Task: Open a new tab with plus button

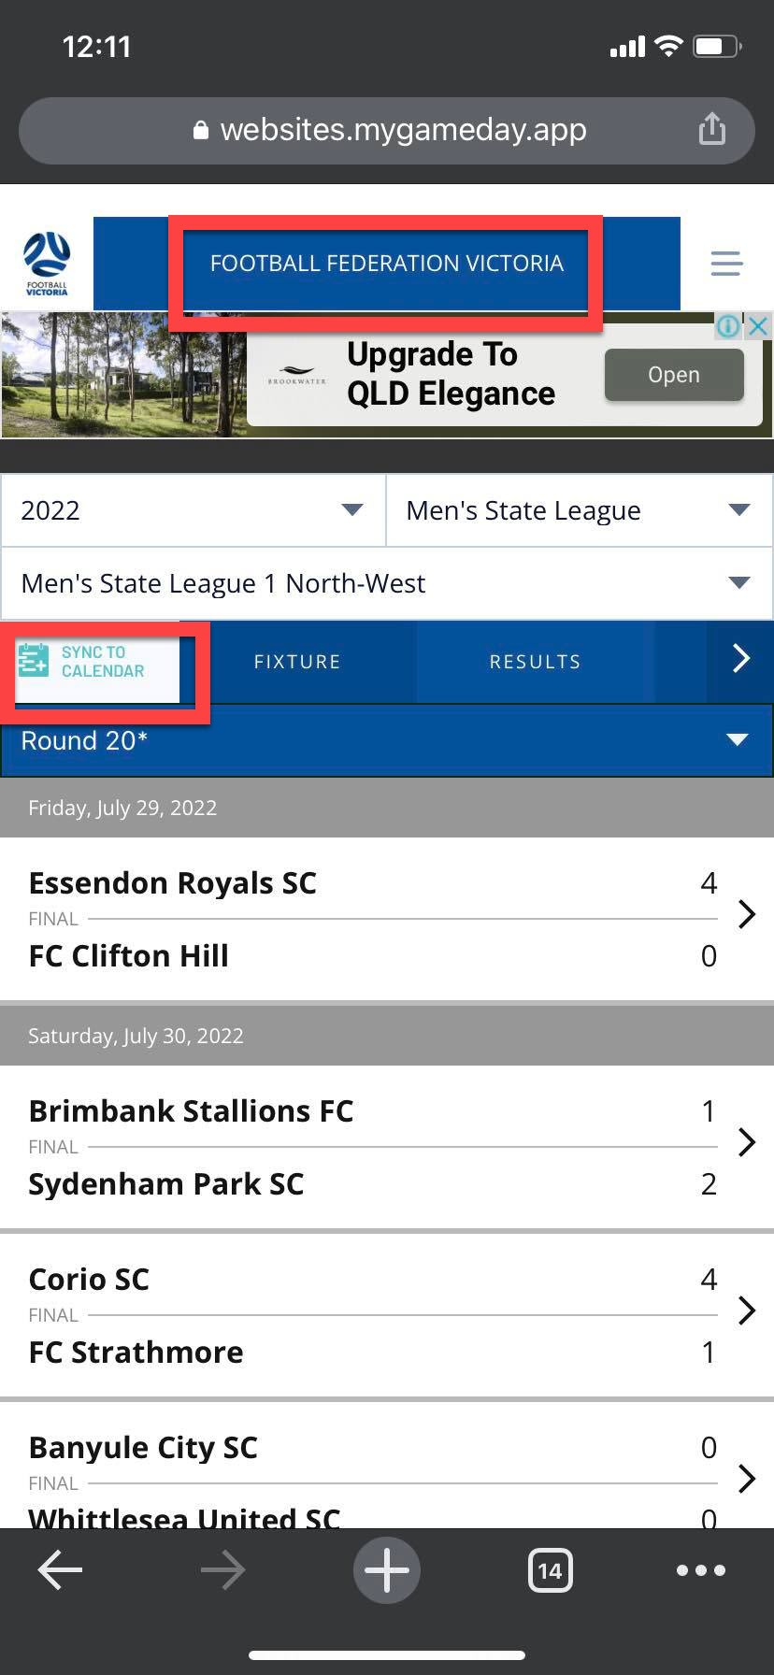Action: point(386,1570)
